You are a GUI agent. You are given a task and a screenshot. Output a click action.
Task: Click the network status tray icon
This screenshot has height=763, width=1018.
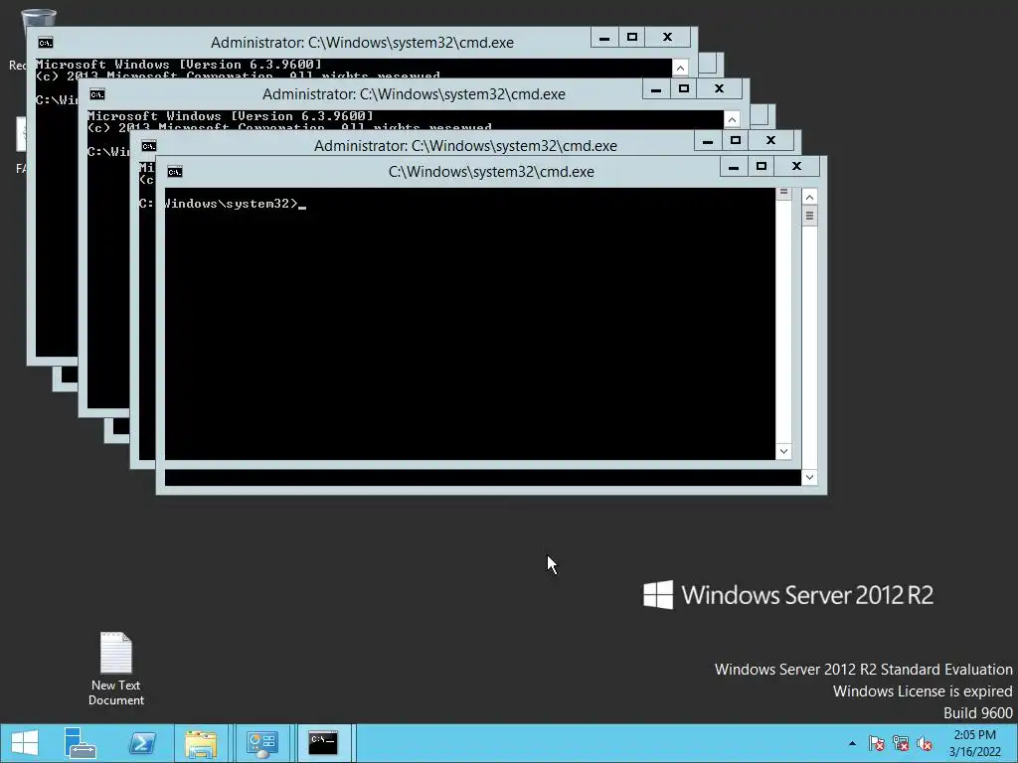click(x=901, y=743)
